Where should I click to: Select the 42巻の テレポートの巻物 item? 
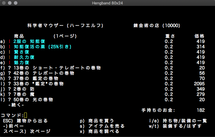44,73
